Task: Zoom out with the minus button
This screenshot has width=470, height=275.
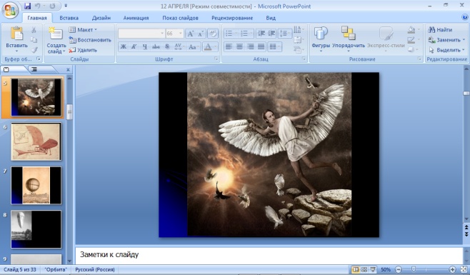Action: [x=399, y=269]
